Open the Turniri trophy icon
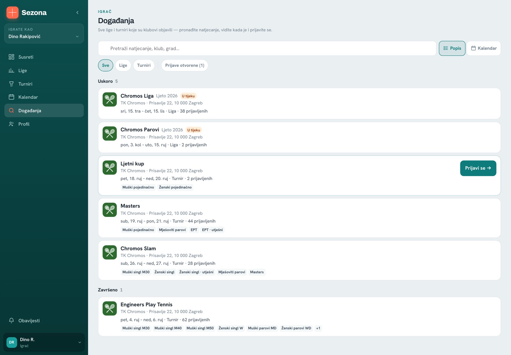Image resolution: width=511 pixels, height=355 pixels. coord(11,84)
